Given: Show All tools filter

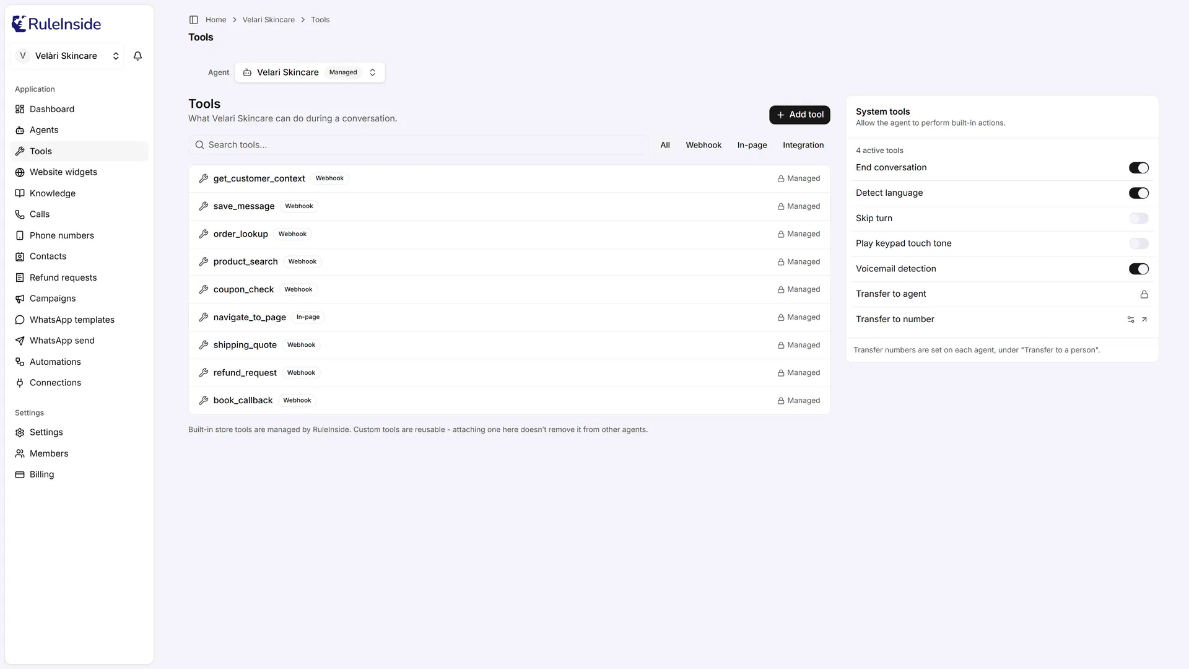Looking at the screenshot, I should click(665, 145).
